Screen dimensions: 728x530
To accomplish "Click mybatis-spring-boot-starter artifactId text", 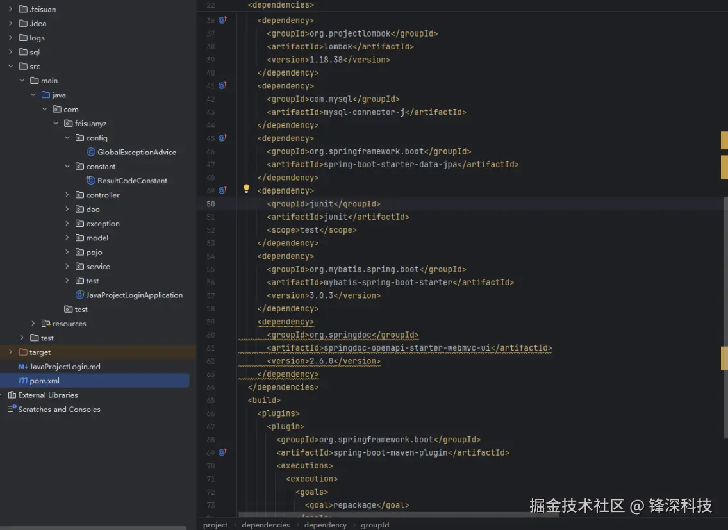I will [388, 283].
